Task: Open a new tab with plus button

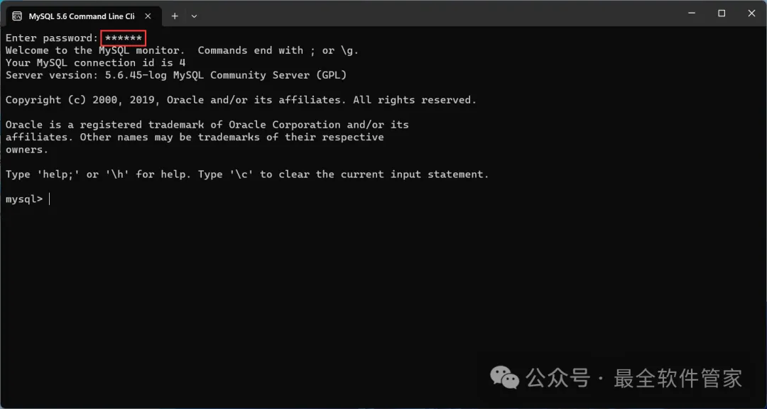Action: click(175, 16)
